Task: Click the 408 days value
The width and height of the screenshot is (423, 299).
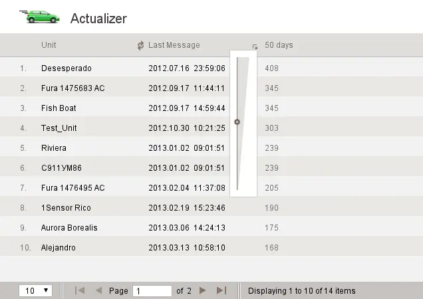Action: click(271, 68)
